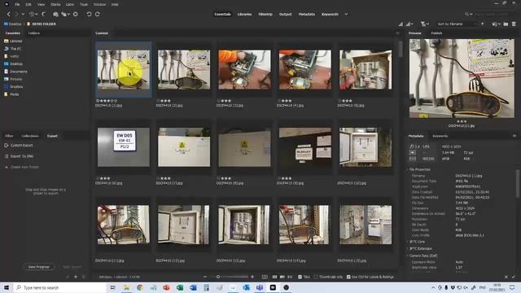The height and width of the screenshot is (293, 521).
Task: Expand the File Properties section
Action: [420, 169]
